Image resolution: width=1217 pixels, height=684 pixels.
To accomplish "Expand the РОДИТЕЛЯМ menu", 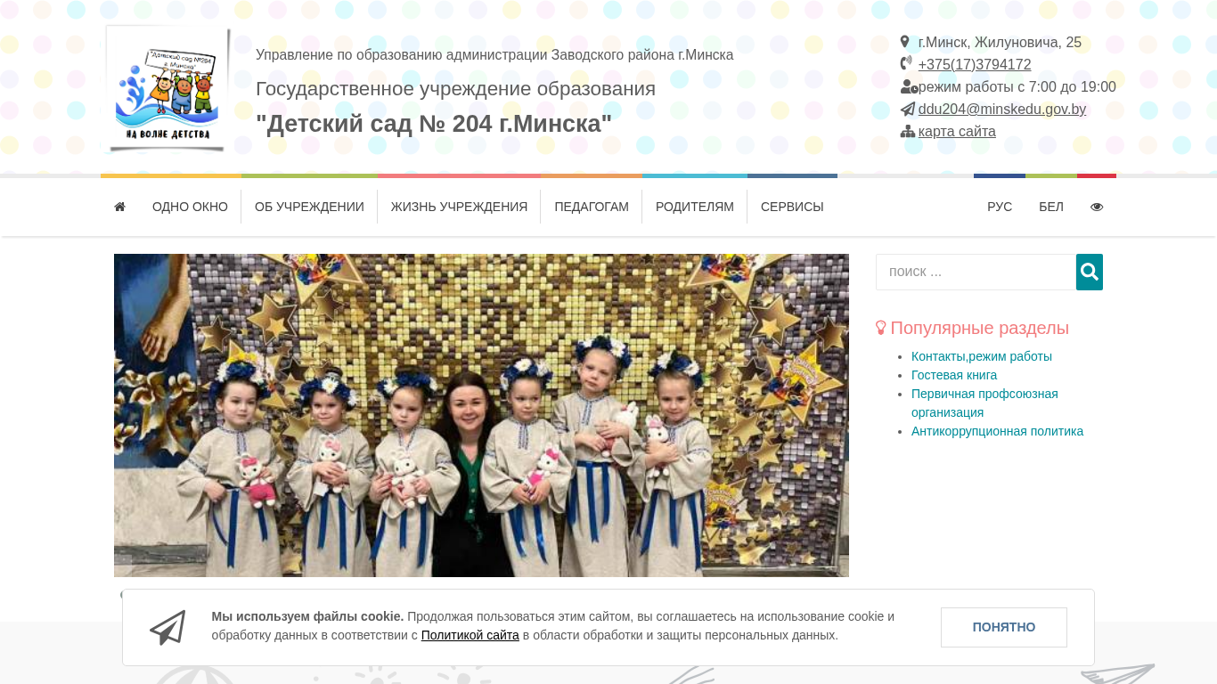I will [695, 207].
